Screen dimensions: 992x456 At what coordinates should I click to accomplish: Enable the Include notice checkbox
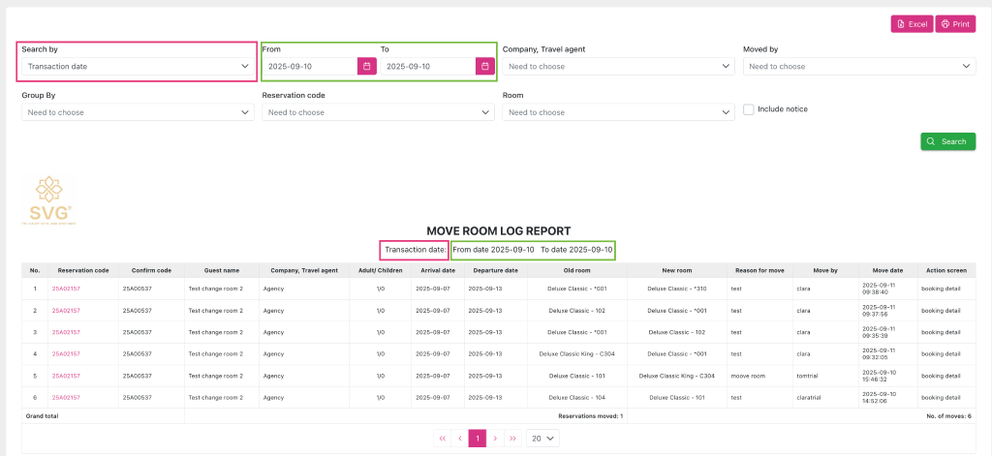pyautogui.click(x=749, y=109)
